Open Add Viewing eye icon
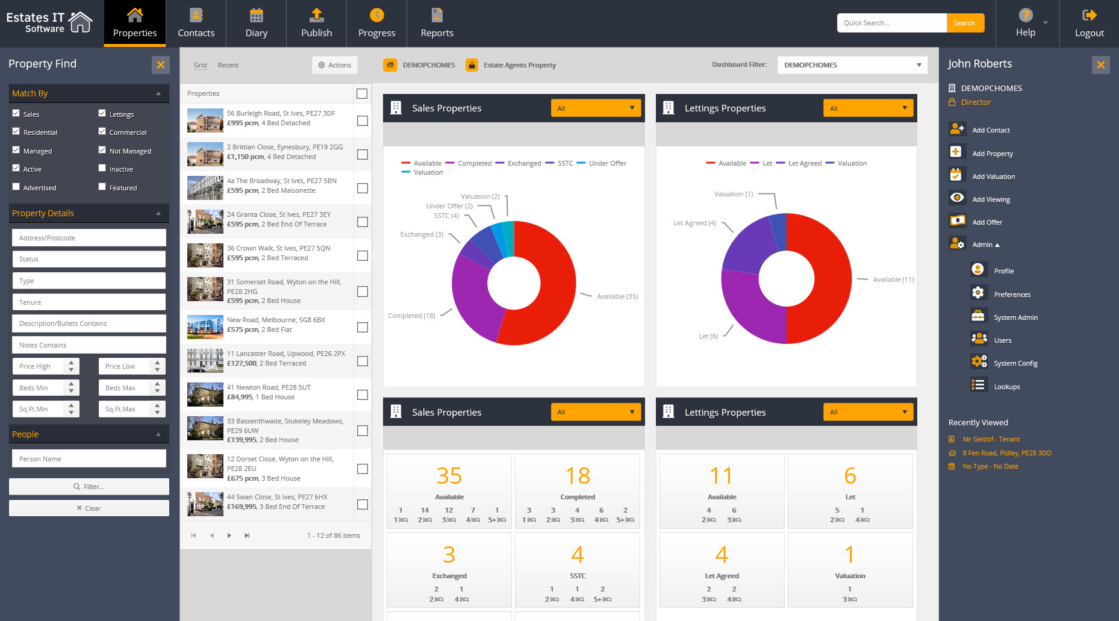This screenshot has height=621, width=1119. click(956, 198)
